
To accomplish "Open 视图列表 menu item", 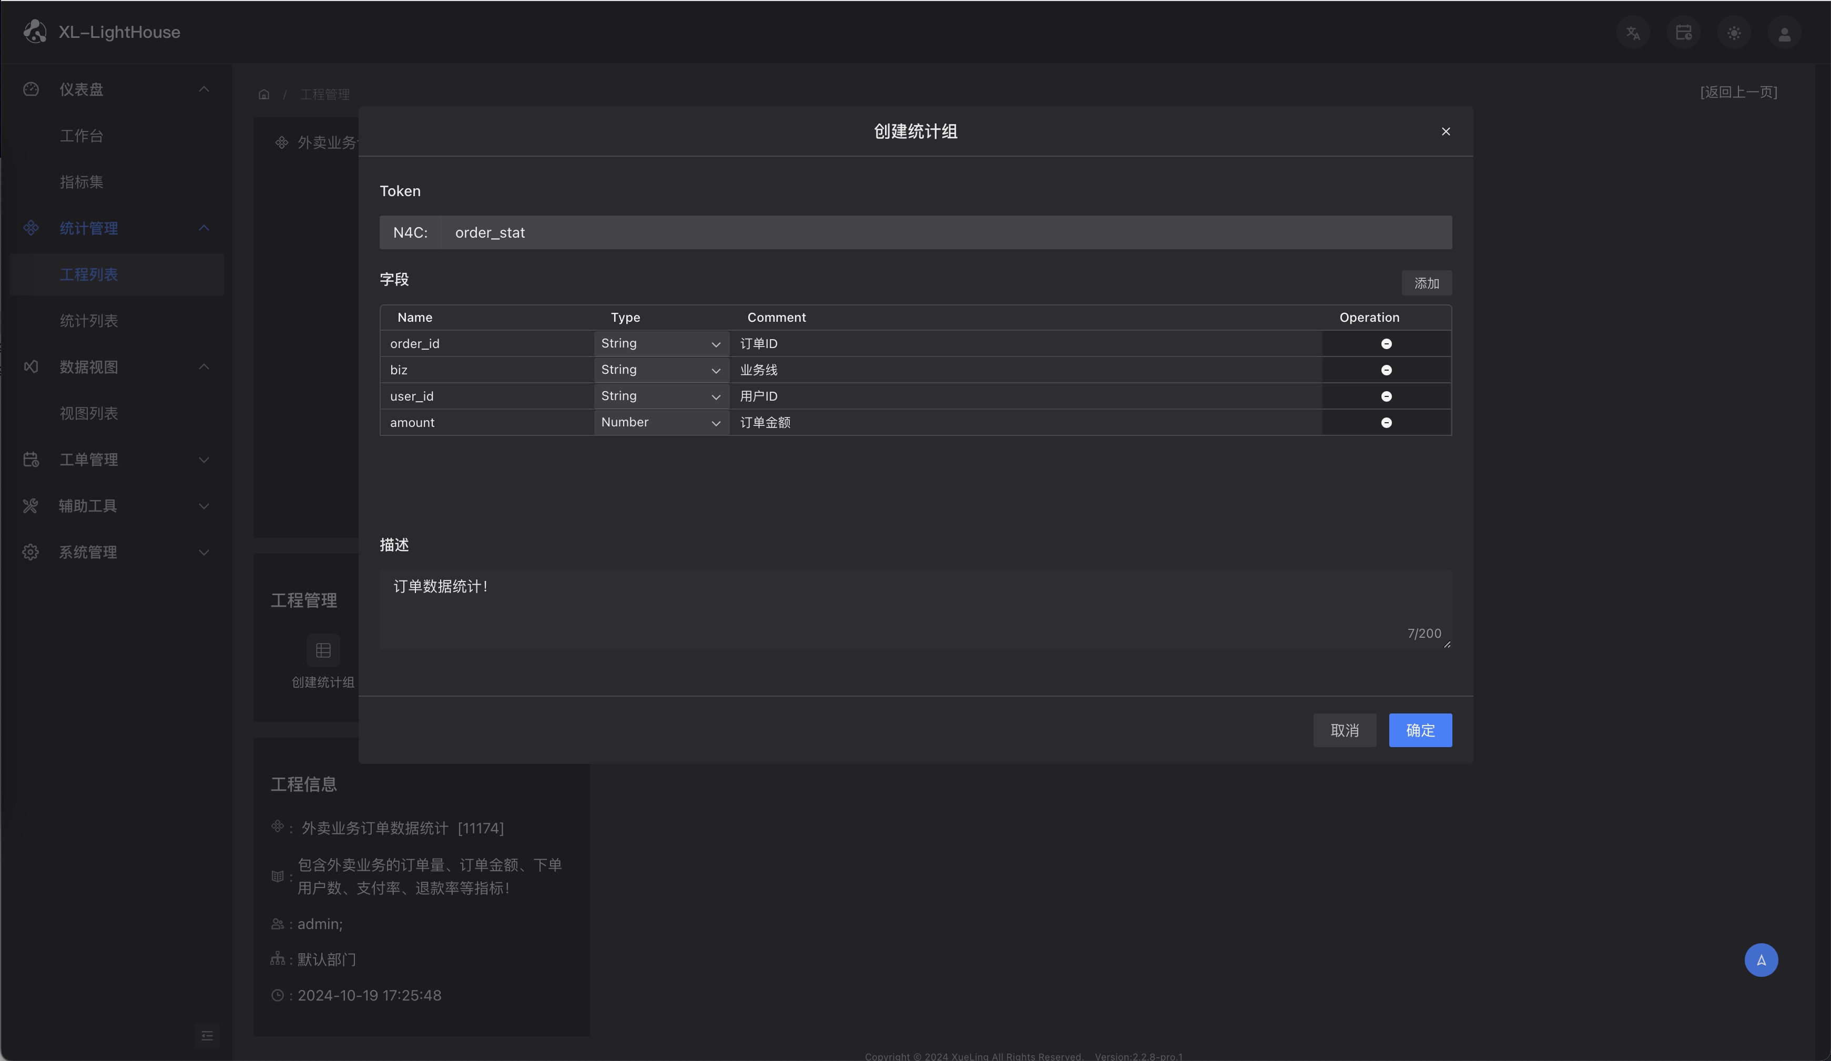I will pyautogui.click(x=116, y=413).
